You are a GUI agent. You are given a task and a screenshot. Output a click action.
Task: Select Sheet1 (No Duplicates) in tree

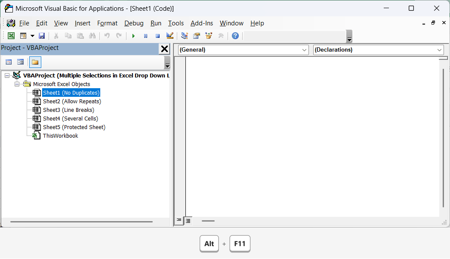[71, 93]
